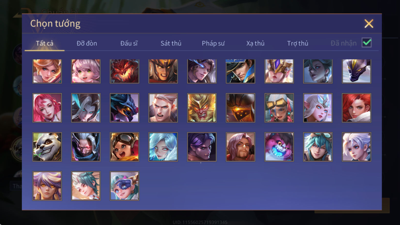This screenshot has height=225, width=400.
Task: Close the Chọn tướng dialog
Action: point(369,24)
